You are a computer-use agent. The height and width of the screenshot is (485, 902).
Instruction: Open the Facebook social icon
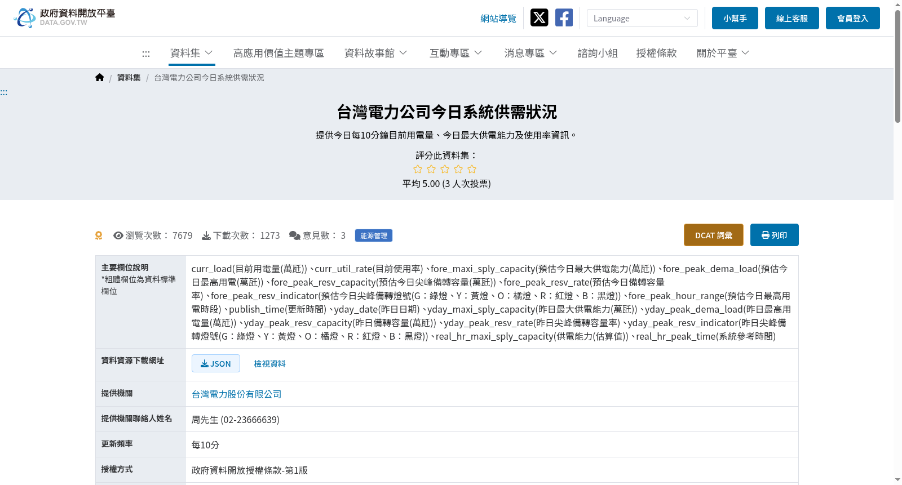click(x=564, y=17)
